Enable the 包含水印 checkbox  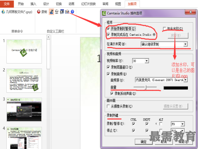tap(164, 28)
